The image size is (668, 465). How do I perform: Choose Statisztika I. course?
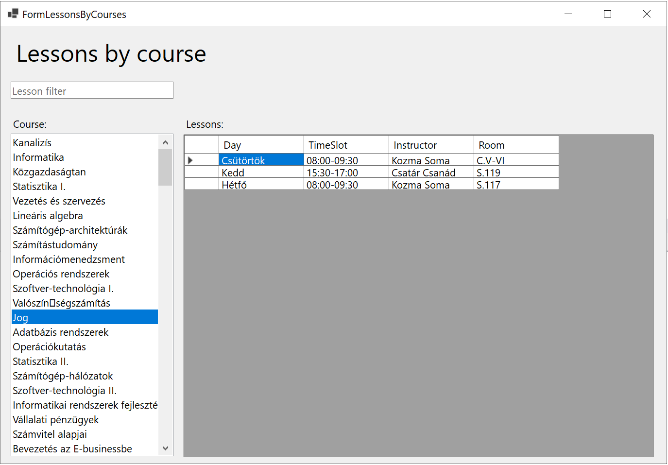click(85, 186)
